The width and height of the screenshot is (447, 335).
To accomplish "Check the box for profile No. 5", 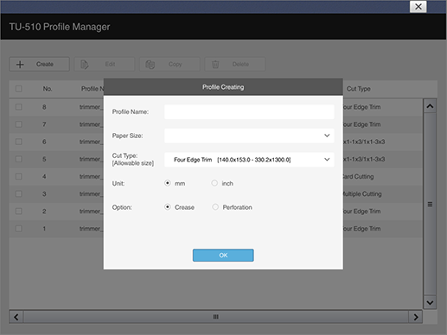I will pos(19,159).
